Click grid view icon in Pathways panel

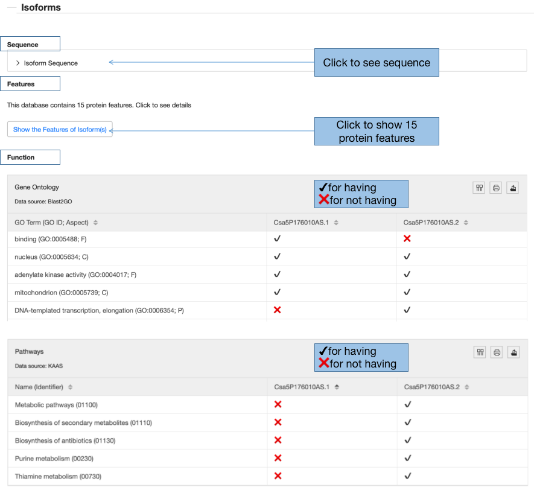480,352
